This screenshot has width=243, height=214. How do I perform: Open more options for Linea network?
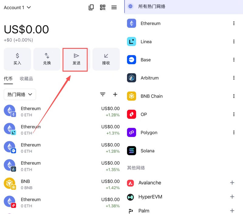[x=234, y=42]
